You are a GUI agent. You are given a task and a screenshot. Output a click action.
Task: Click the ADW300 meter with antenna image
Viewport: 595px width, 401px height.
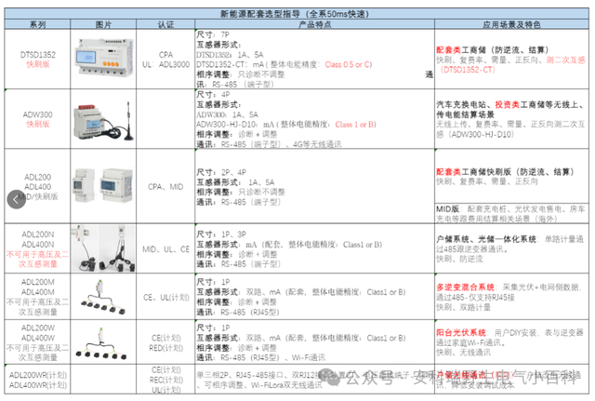point(103,121)
